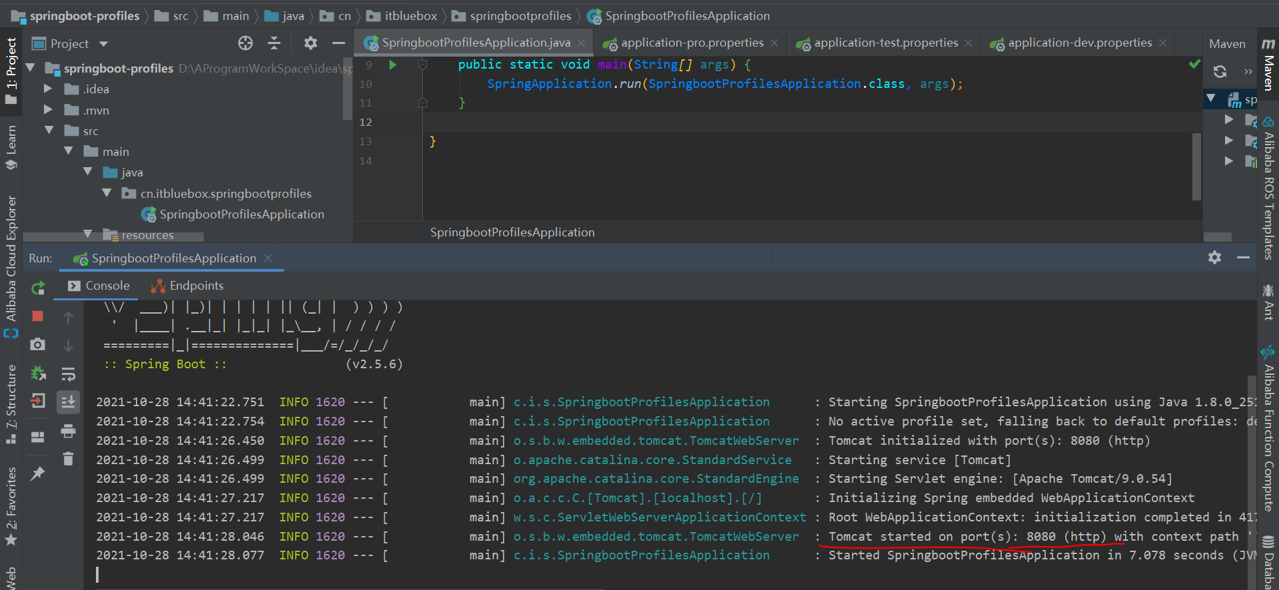Run main method from gutter arrow

click(x=393, y=65)
